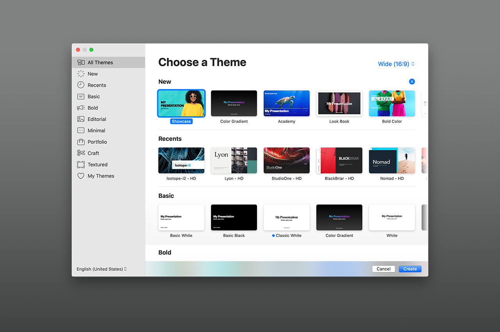Switch to the Textured category
This screenshot has height=332, width=500.
click(x=97, y=165)
